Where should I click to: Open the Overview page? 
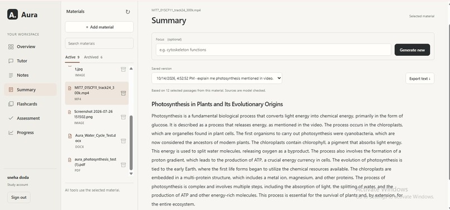[30, 46]
